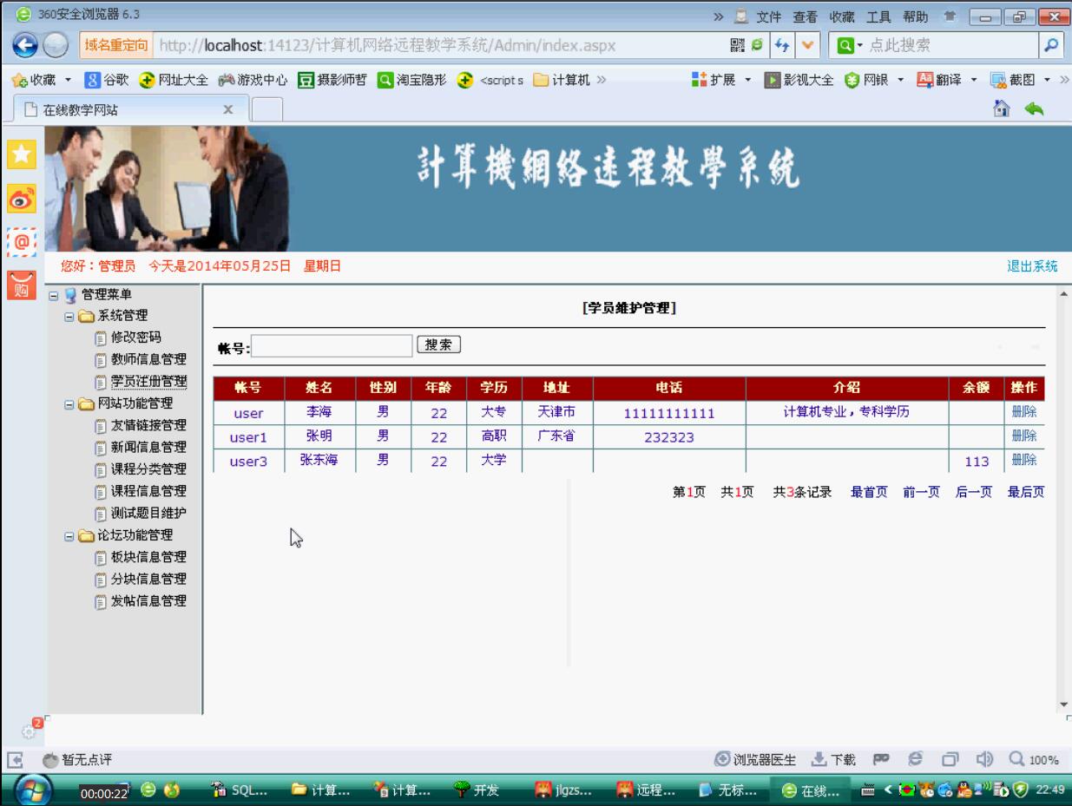Click the 100% zoom control
The width and height of the screenshot is (1072, 806).
click(x=1034, y=760)
